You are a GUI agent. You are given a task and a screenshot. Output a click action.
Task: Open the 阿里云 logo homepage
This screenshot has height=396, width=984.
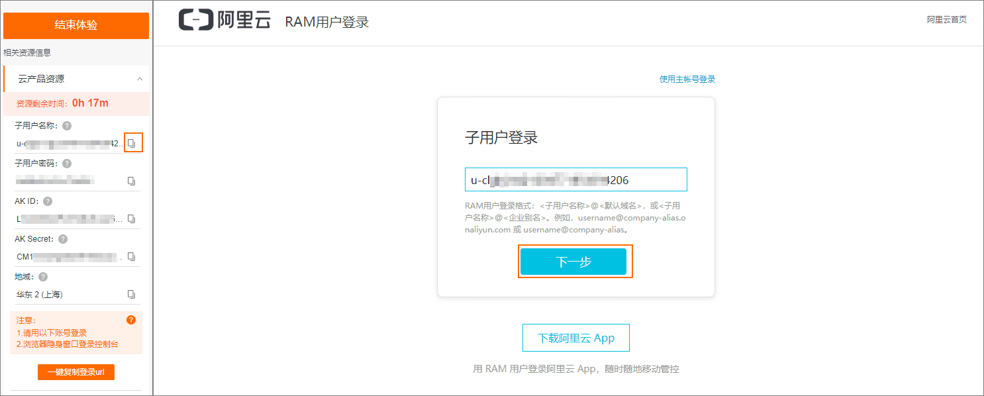click(x=224, y=20)
